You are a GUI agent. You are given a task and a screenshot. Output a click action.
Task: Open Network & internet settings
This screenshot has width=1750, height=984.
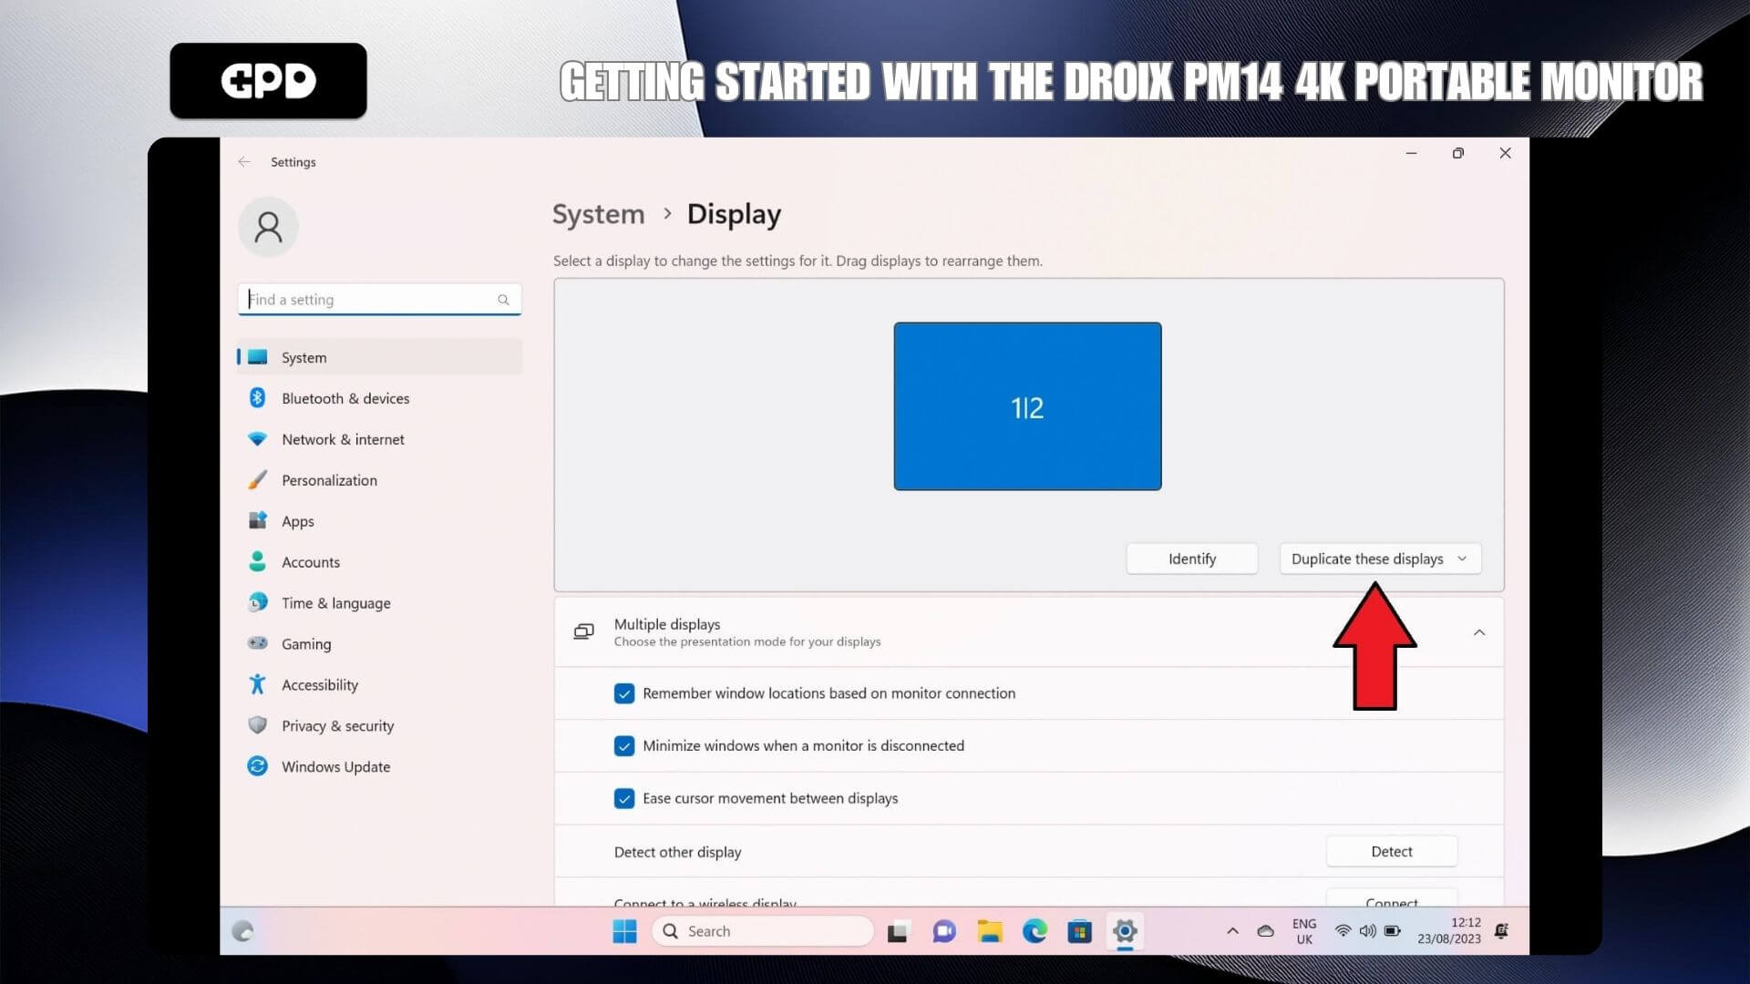click(x=343, y=439)
